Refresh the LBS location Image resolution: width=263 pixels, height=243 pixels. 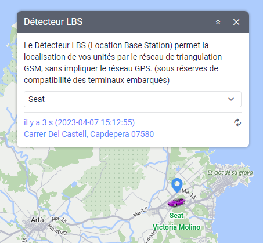pos(237,122)
